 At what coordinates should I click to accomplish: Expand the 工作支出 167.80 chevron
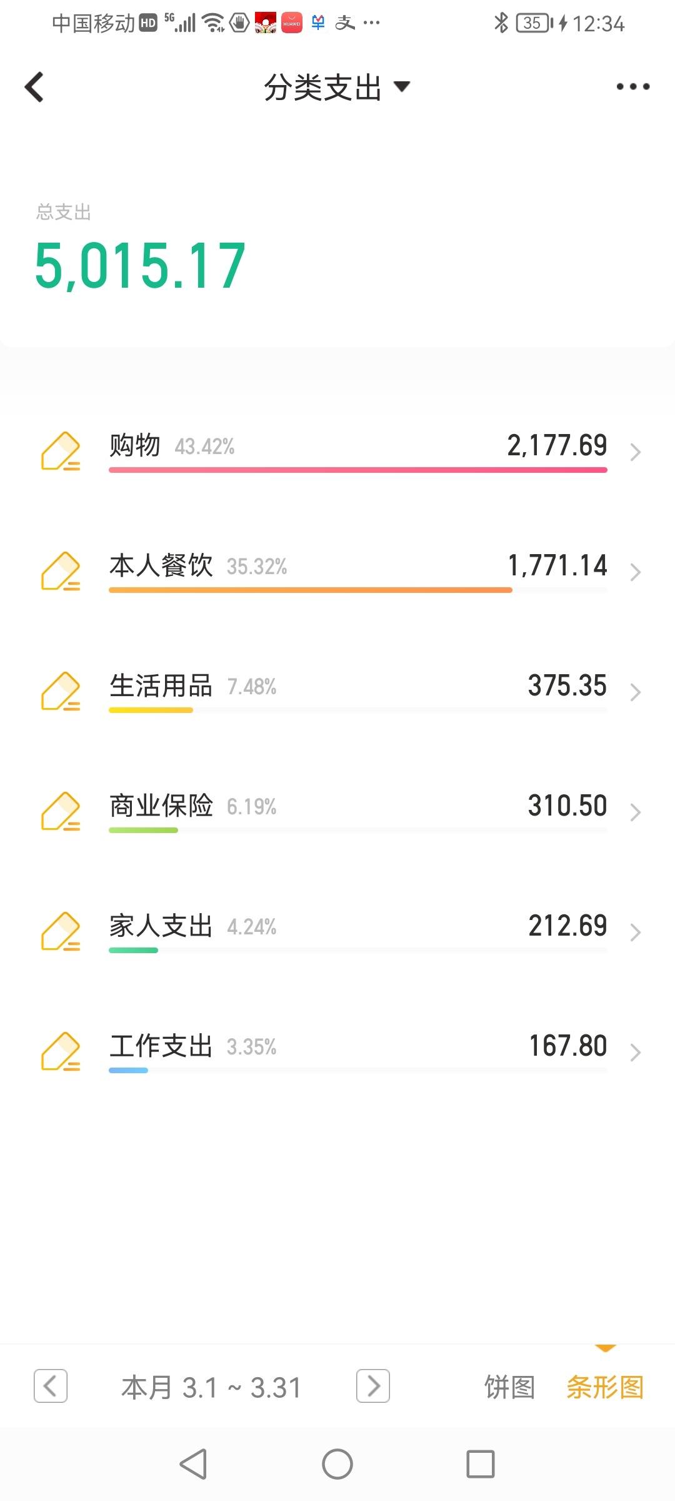pyautogui.click(x=635, y=1053)
